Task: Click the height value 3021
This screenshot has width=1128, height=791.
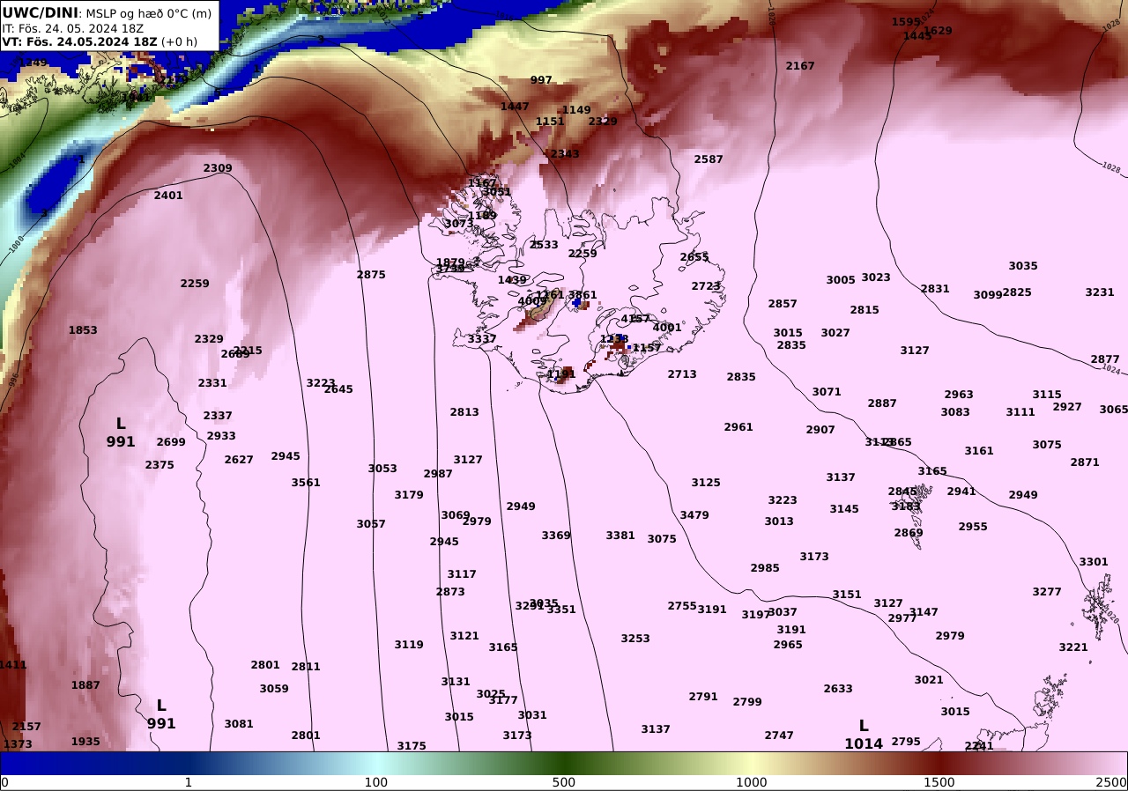Action: (929, 680)
